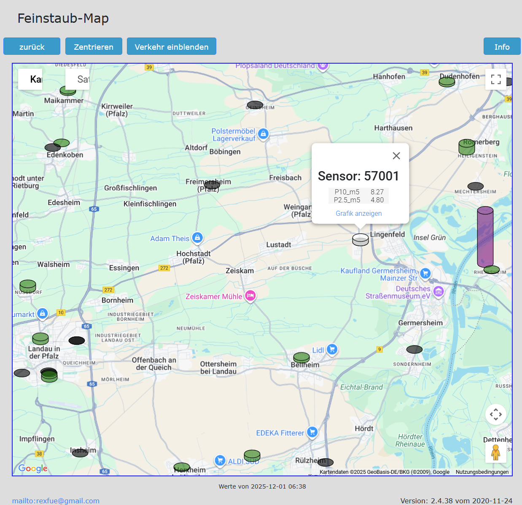The width and height of the screenshot is (522, 505).
Task: Click the Zeiskamer Mühle hotel marker
Action: [x=250, y=295]
